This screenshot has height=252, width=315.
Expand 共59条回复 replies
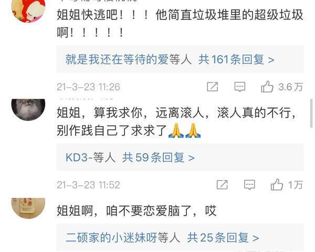click(159, 157)
